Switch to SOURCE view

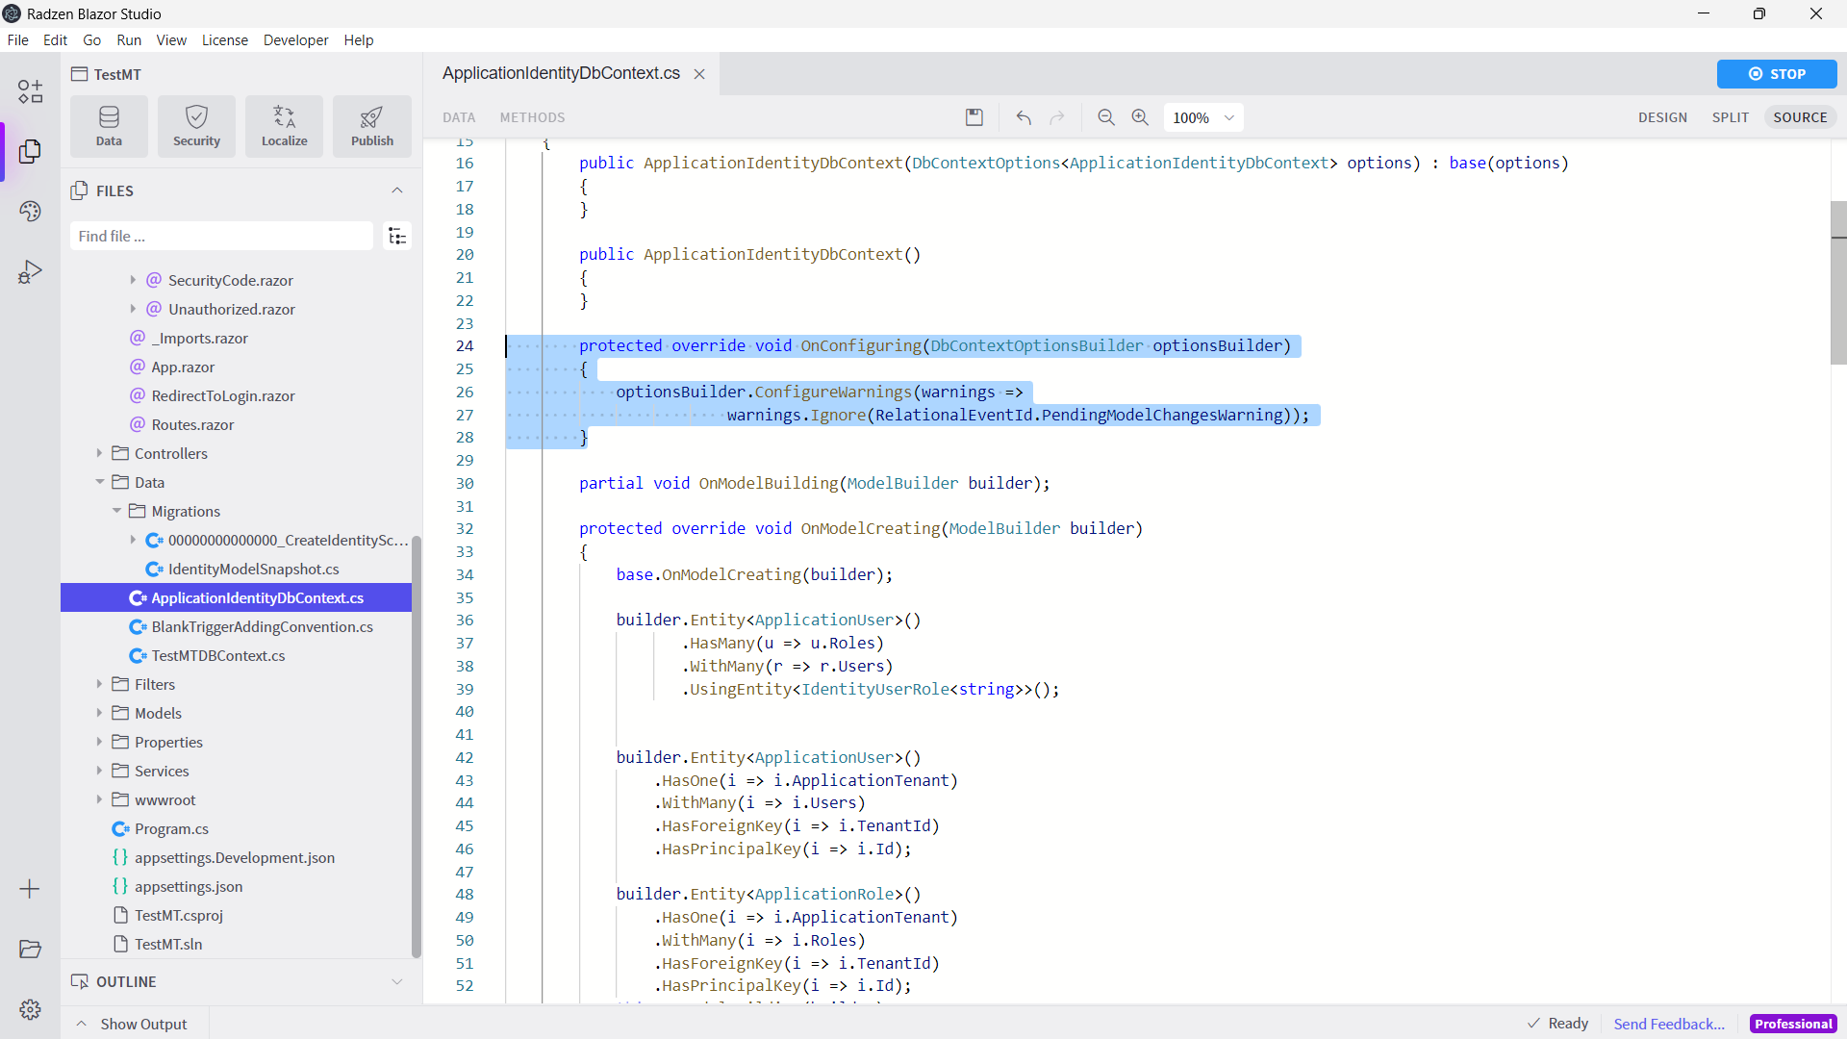coord(1800,117)
